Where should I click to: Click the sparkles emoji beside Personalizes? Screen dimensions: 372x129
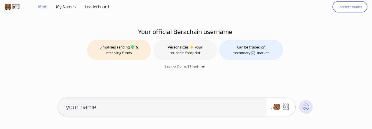click(x=191, y=47)
